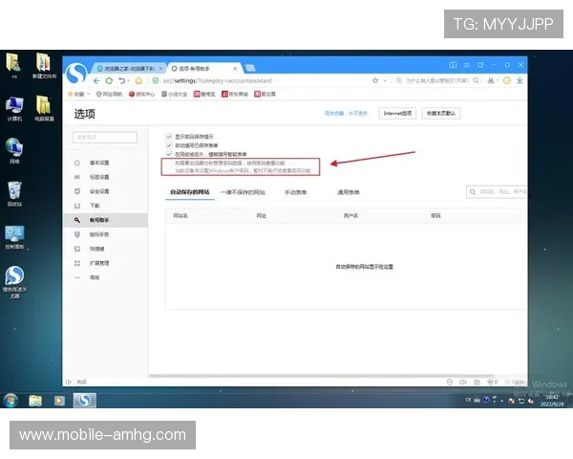Open the 网址导航 bookmark

pyautogui.click(x=109, y=94)
